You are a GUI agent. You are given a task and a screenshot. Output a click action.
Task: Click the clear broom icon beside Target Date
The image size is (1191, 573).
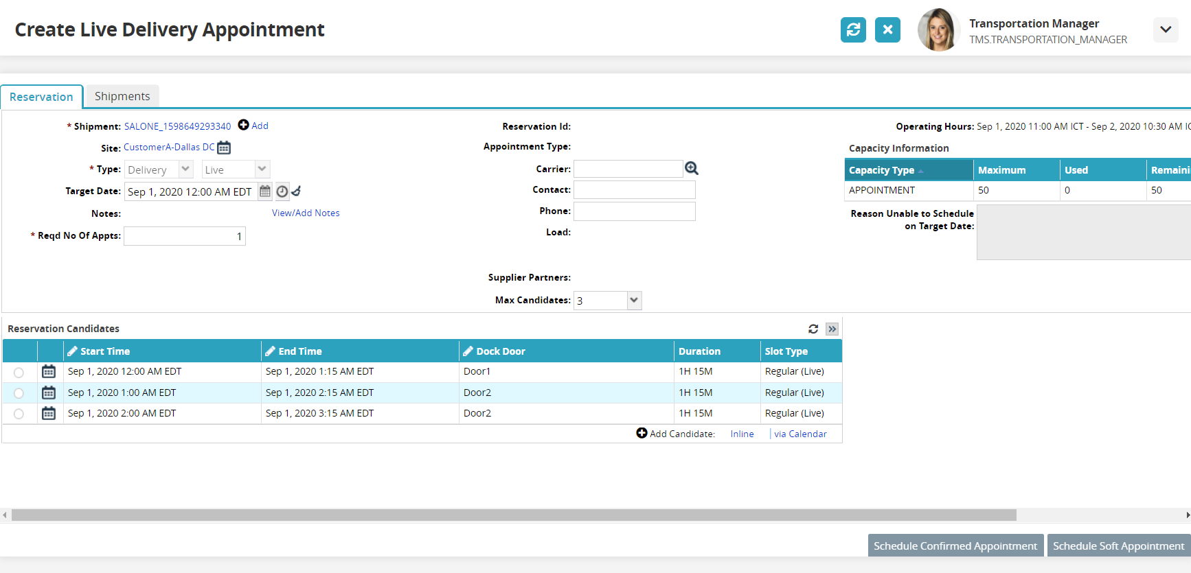296,191
